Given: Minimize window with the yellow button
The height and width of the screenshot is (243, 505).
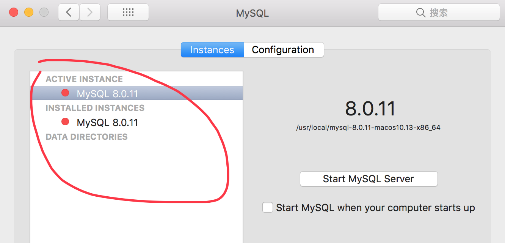Looking at the screenshot, I should click(29, 13).
